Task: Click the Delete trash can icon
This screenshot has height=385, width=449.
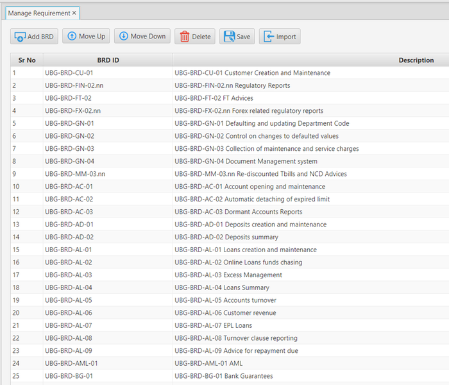Action: point(185,37)
